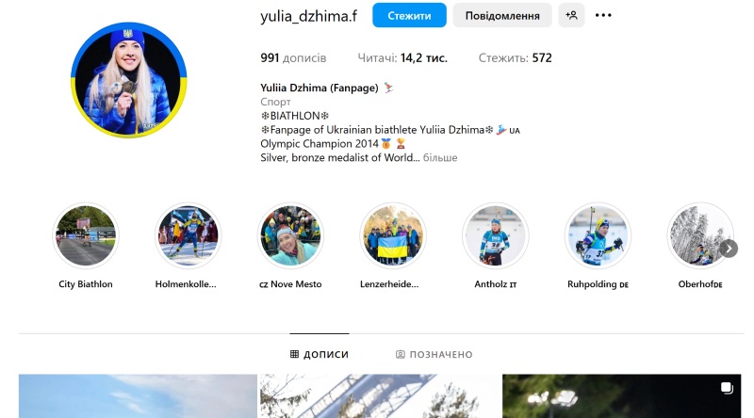Open the three-dots more options menu
The height and width of the screenshot is (418, 754).
[x=603, y=15]
